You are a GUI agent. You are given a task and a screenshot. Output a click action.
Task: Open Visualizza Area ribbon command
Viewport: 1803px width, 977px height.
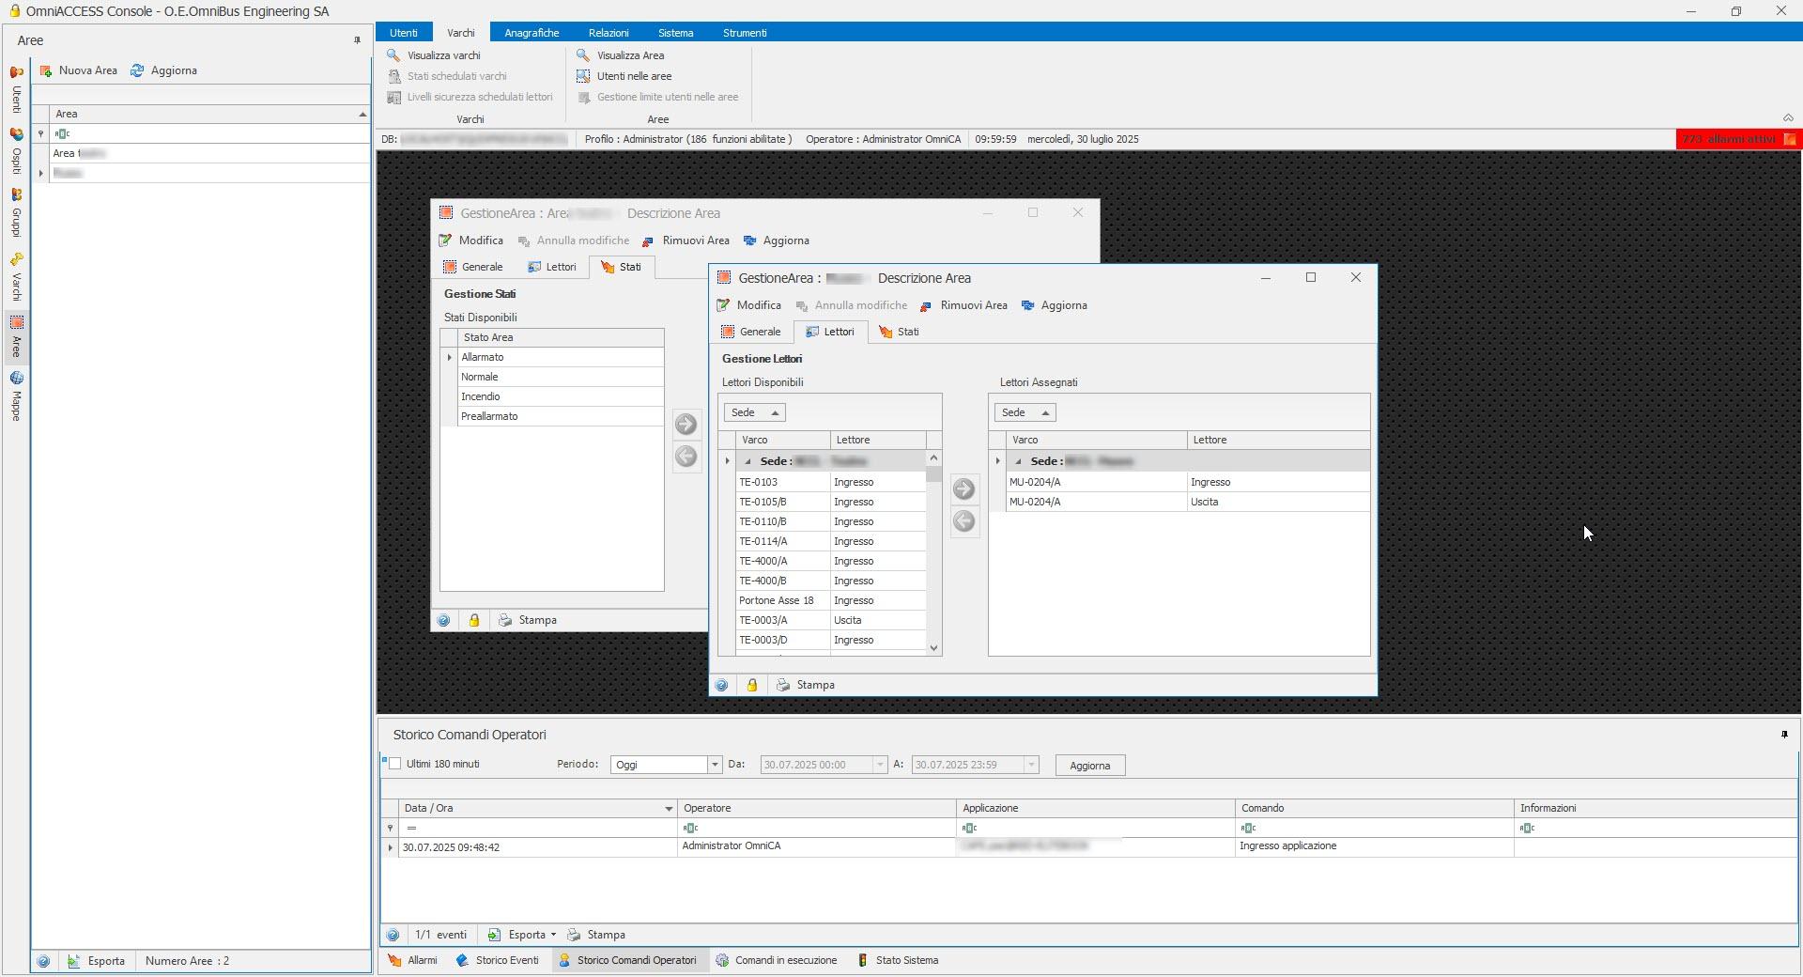[x=621, y=55]
